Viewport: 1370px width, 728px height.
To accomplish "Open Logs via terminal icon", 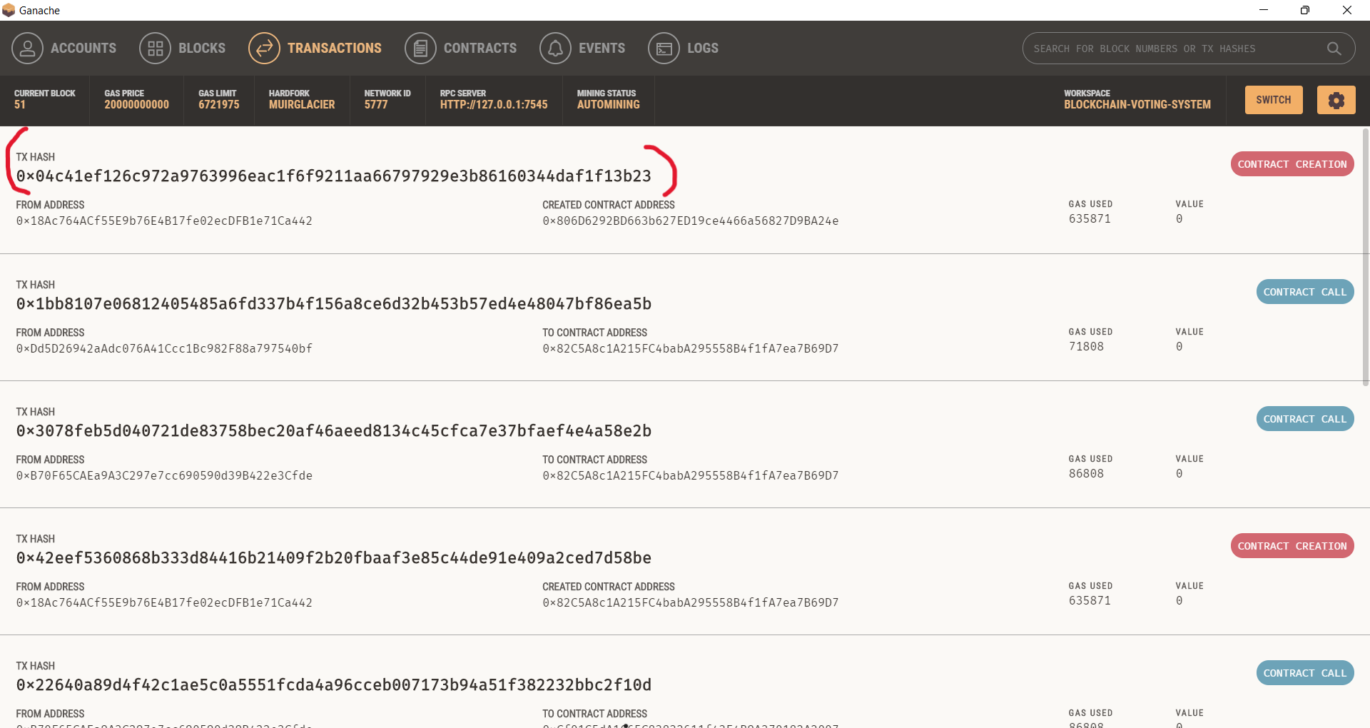I will pyautogui.click(x=664, y=49).
